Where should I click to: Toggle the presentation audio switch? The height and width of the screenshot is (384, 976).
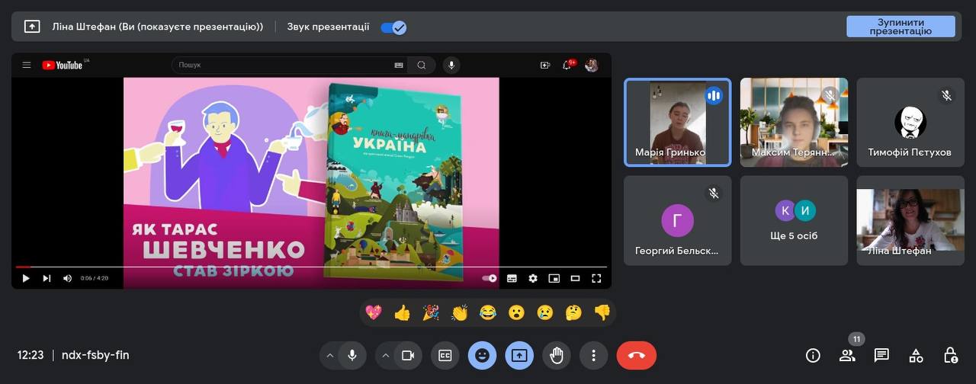tap(393, 27)
